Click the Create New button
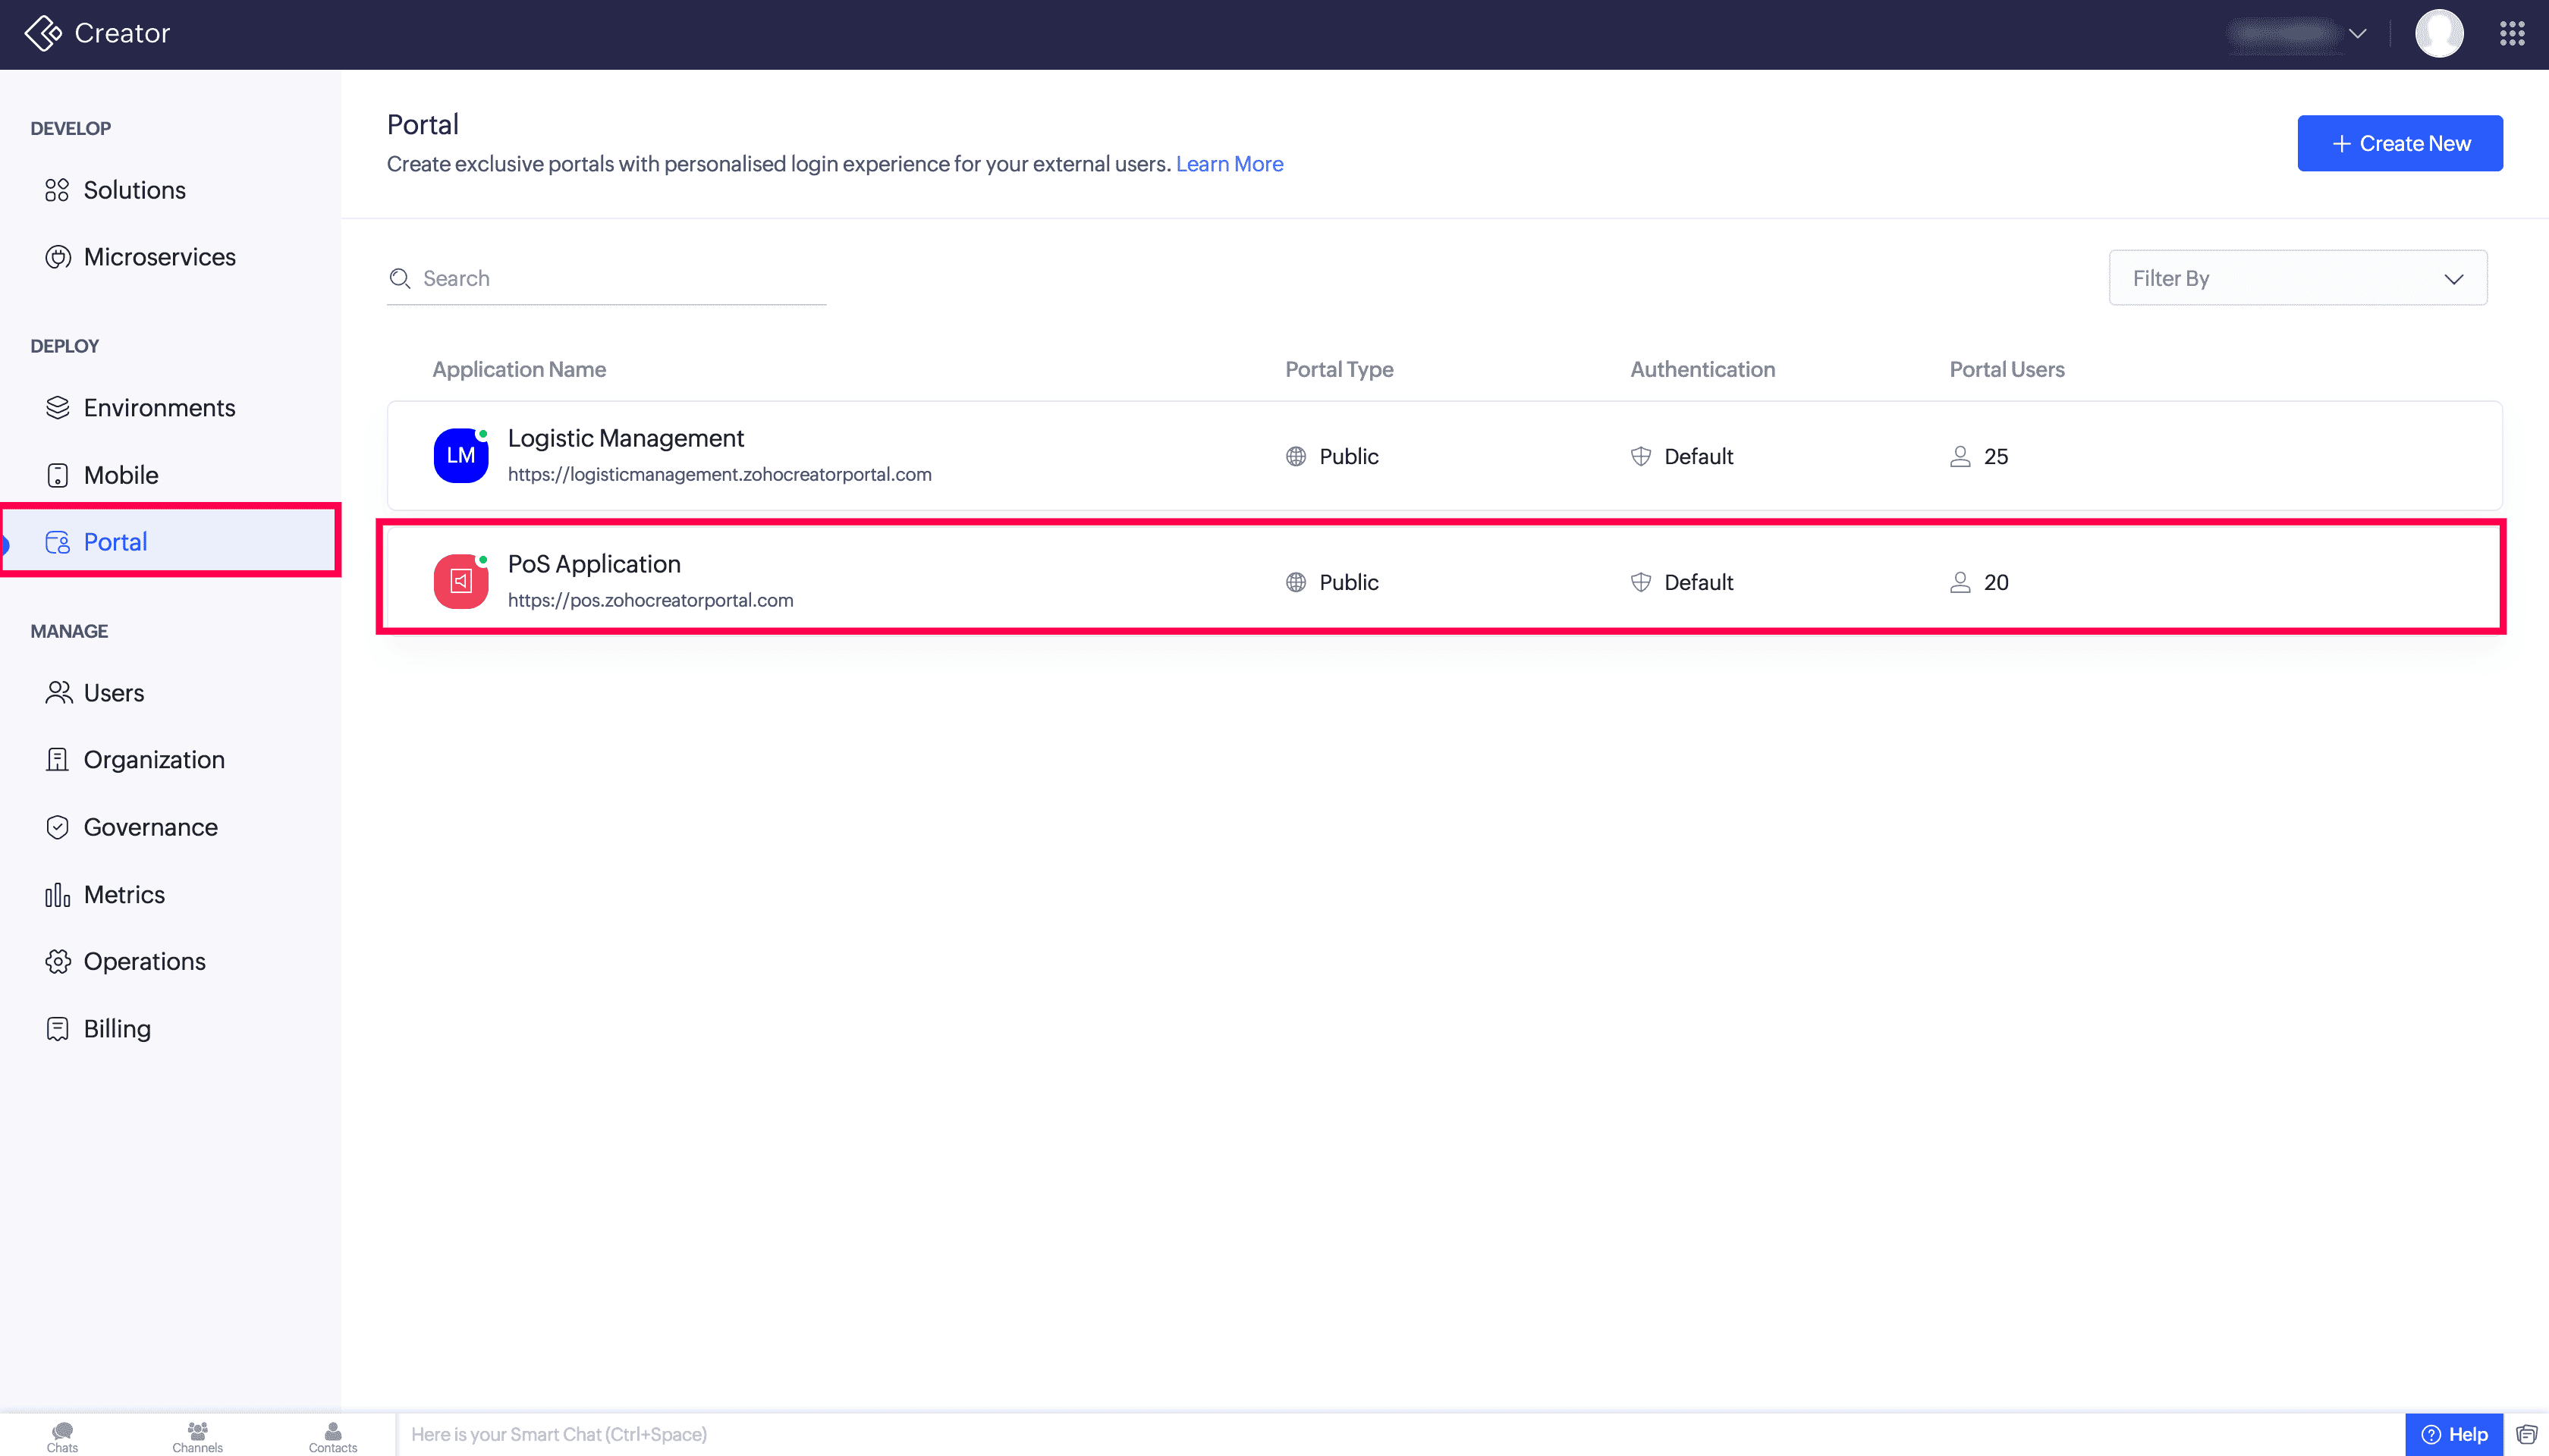The width and height of the screenshot is (2549, 1456). (x=2399, y=143)
